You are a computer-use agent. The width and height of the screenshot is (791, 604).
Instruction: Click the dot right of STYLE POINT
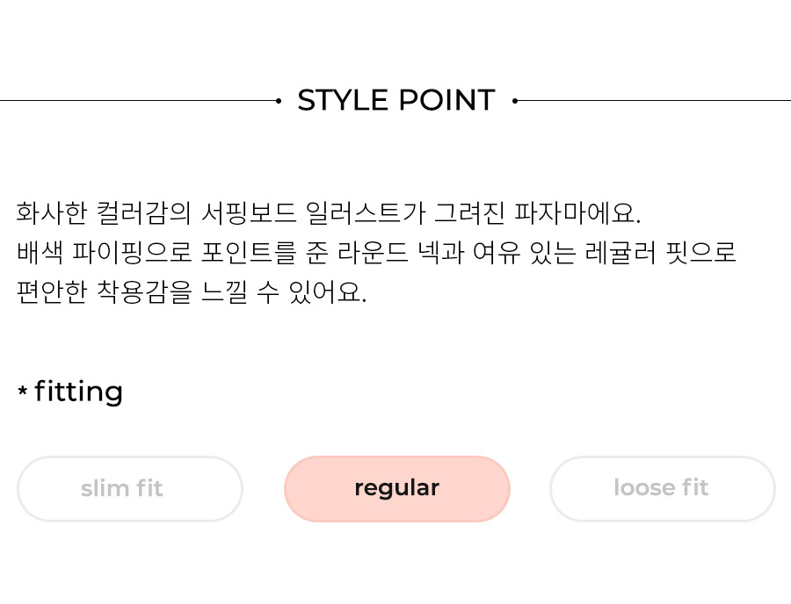[514, 101]
